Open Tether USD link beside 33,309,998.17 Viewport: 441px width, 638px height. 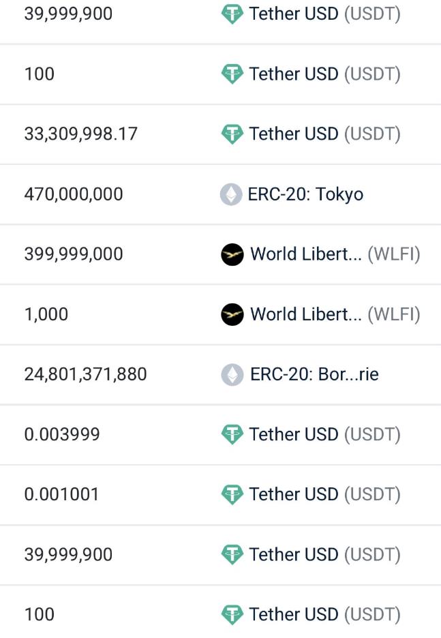[x=324, y=134]
